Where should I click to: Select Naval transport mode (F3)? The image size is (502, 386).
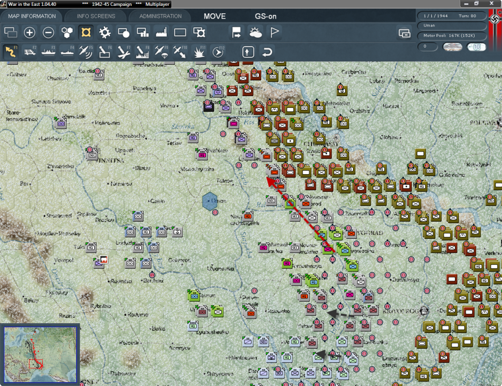pos(49,51)
